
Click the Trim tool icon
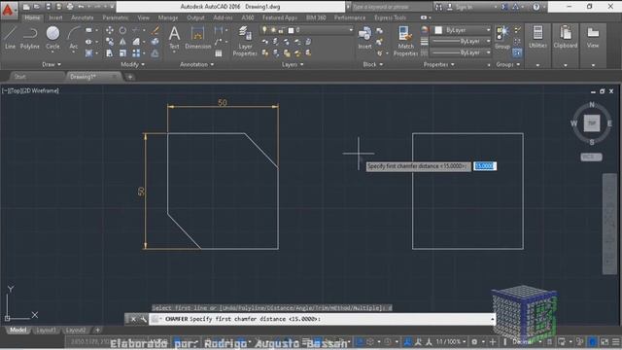[x=136, y=30]
